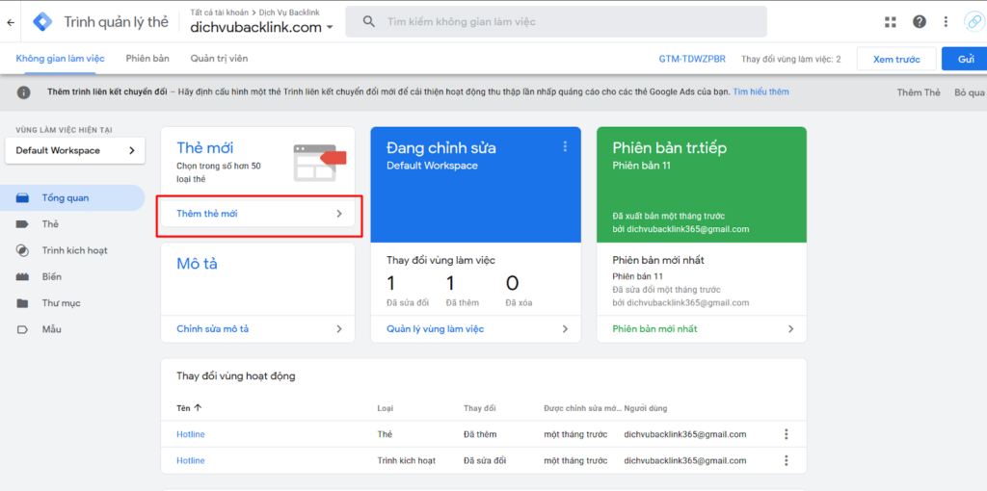
Task: Click the info icon in banner
Action: 23,92
